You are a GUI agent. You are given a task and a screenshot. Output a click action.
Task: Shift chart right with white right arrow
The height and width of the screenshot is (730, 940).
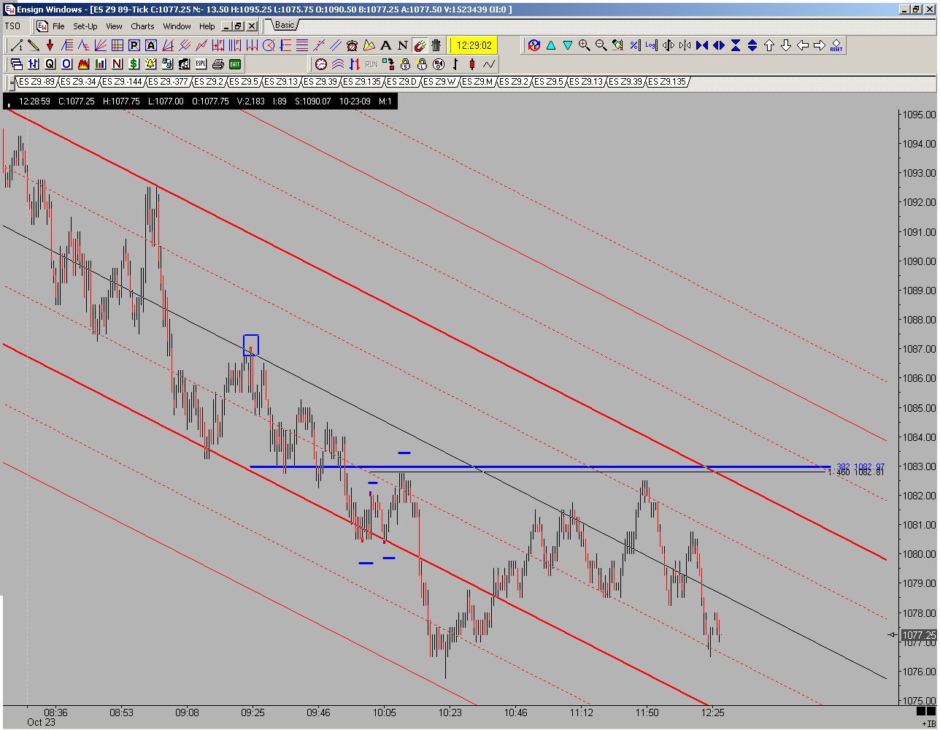820,45
